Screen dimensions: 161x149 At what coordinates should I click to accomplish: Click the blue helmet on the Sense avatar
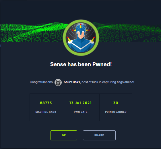81,30
